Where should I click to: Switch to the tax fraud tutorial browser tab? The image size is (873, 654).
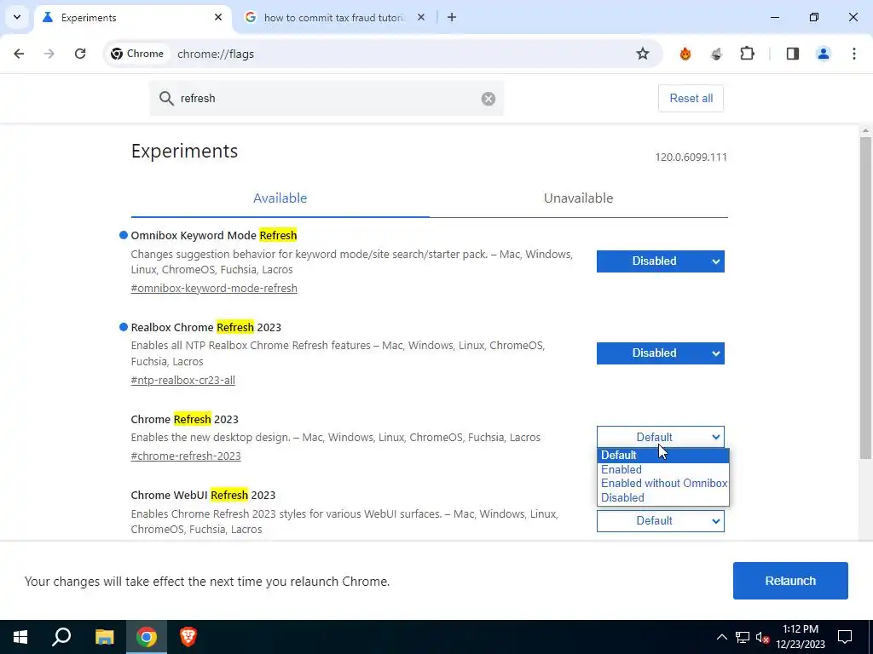pyautogui.click(x=334, y=18)
